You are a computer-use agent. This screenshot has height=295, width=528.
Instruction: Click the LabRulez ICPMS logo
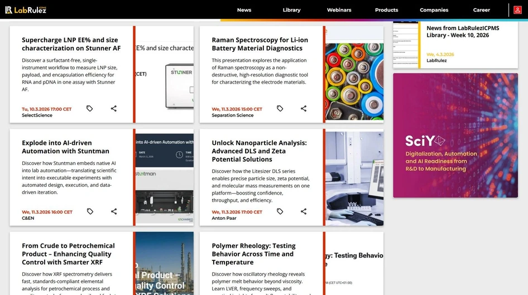pos(26,9)
